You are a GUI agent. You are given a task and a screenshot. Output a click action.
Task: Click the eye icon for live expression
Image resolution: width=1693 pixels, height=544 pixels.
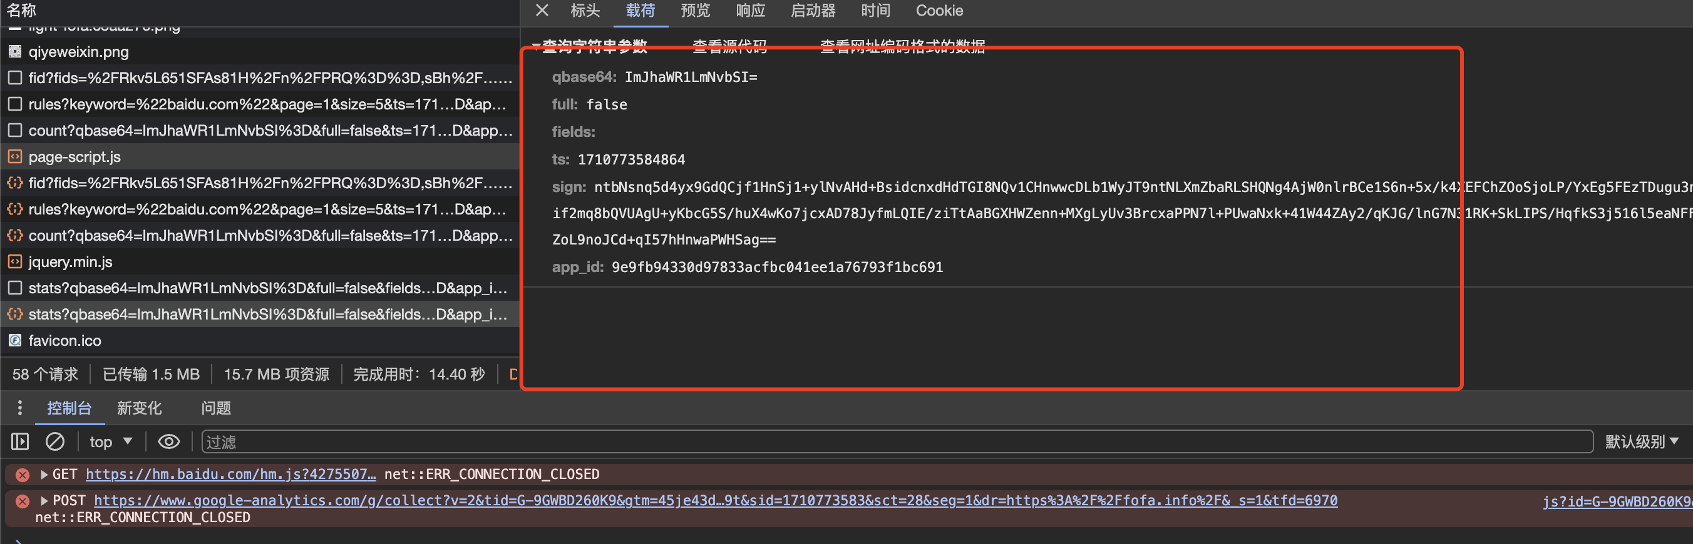click(x=169, y=441)
